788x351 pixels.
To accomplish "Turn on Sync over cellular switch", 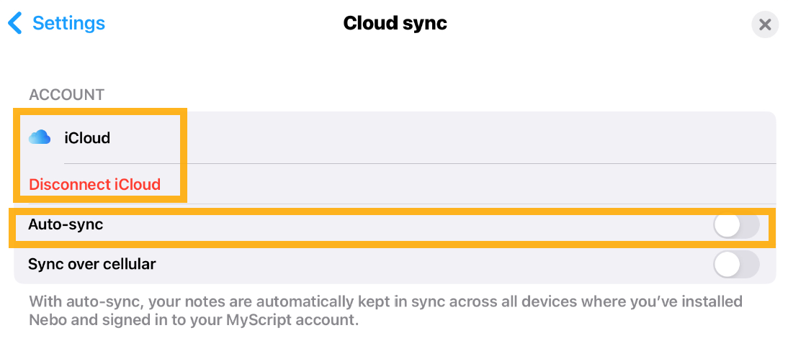I will 736,265.
